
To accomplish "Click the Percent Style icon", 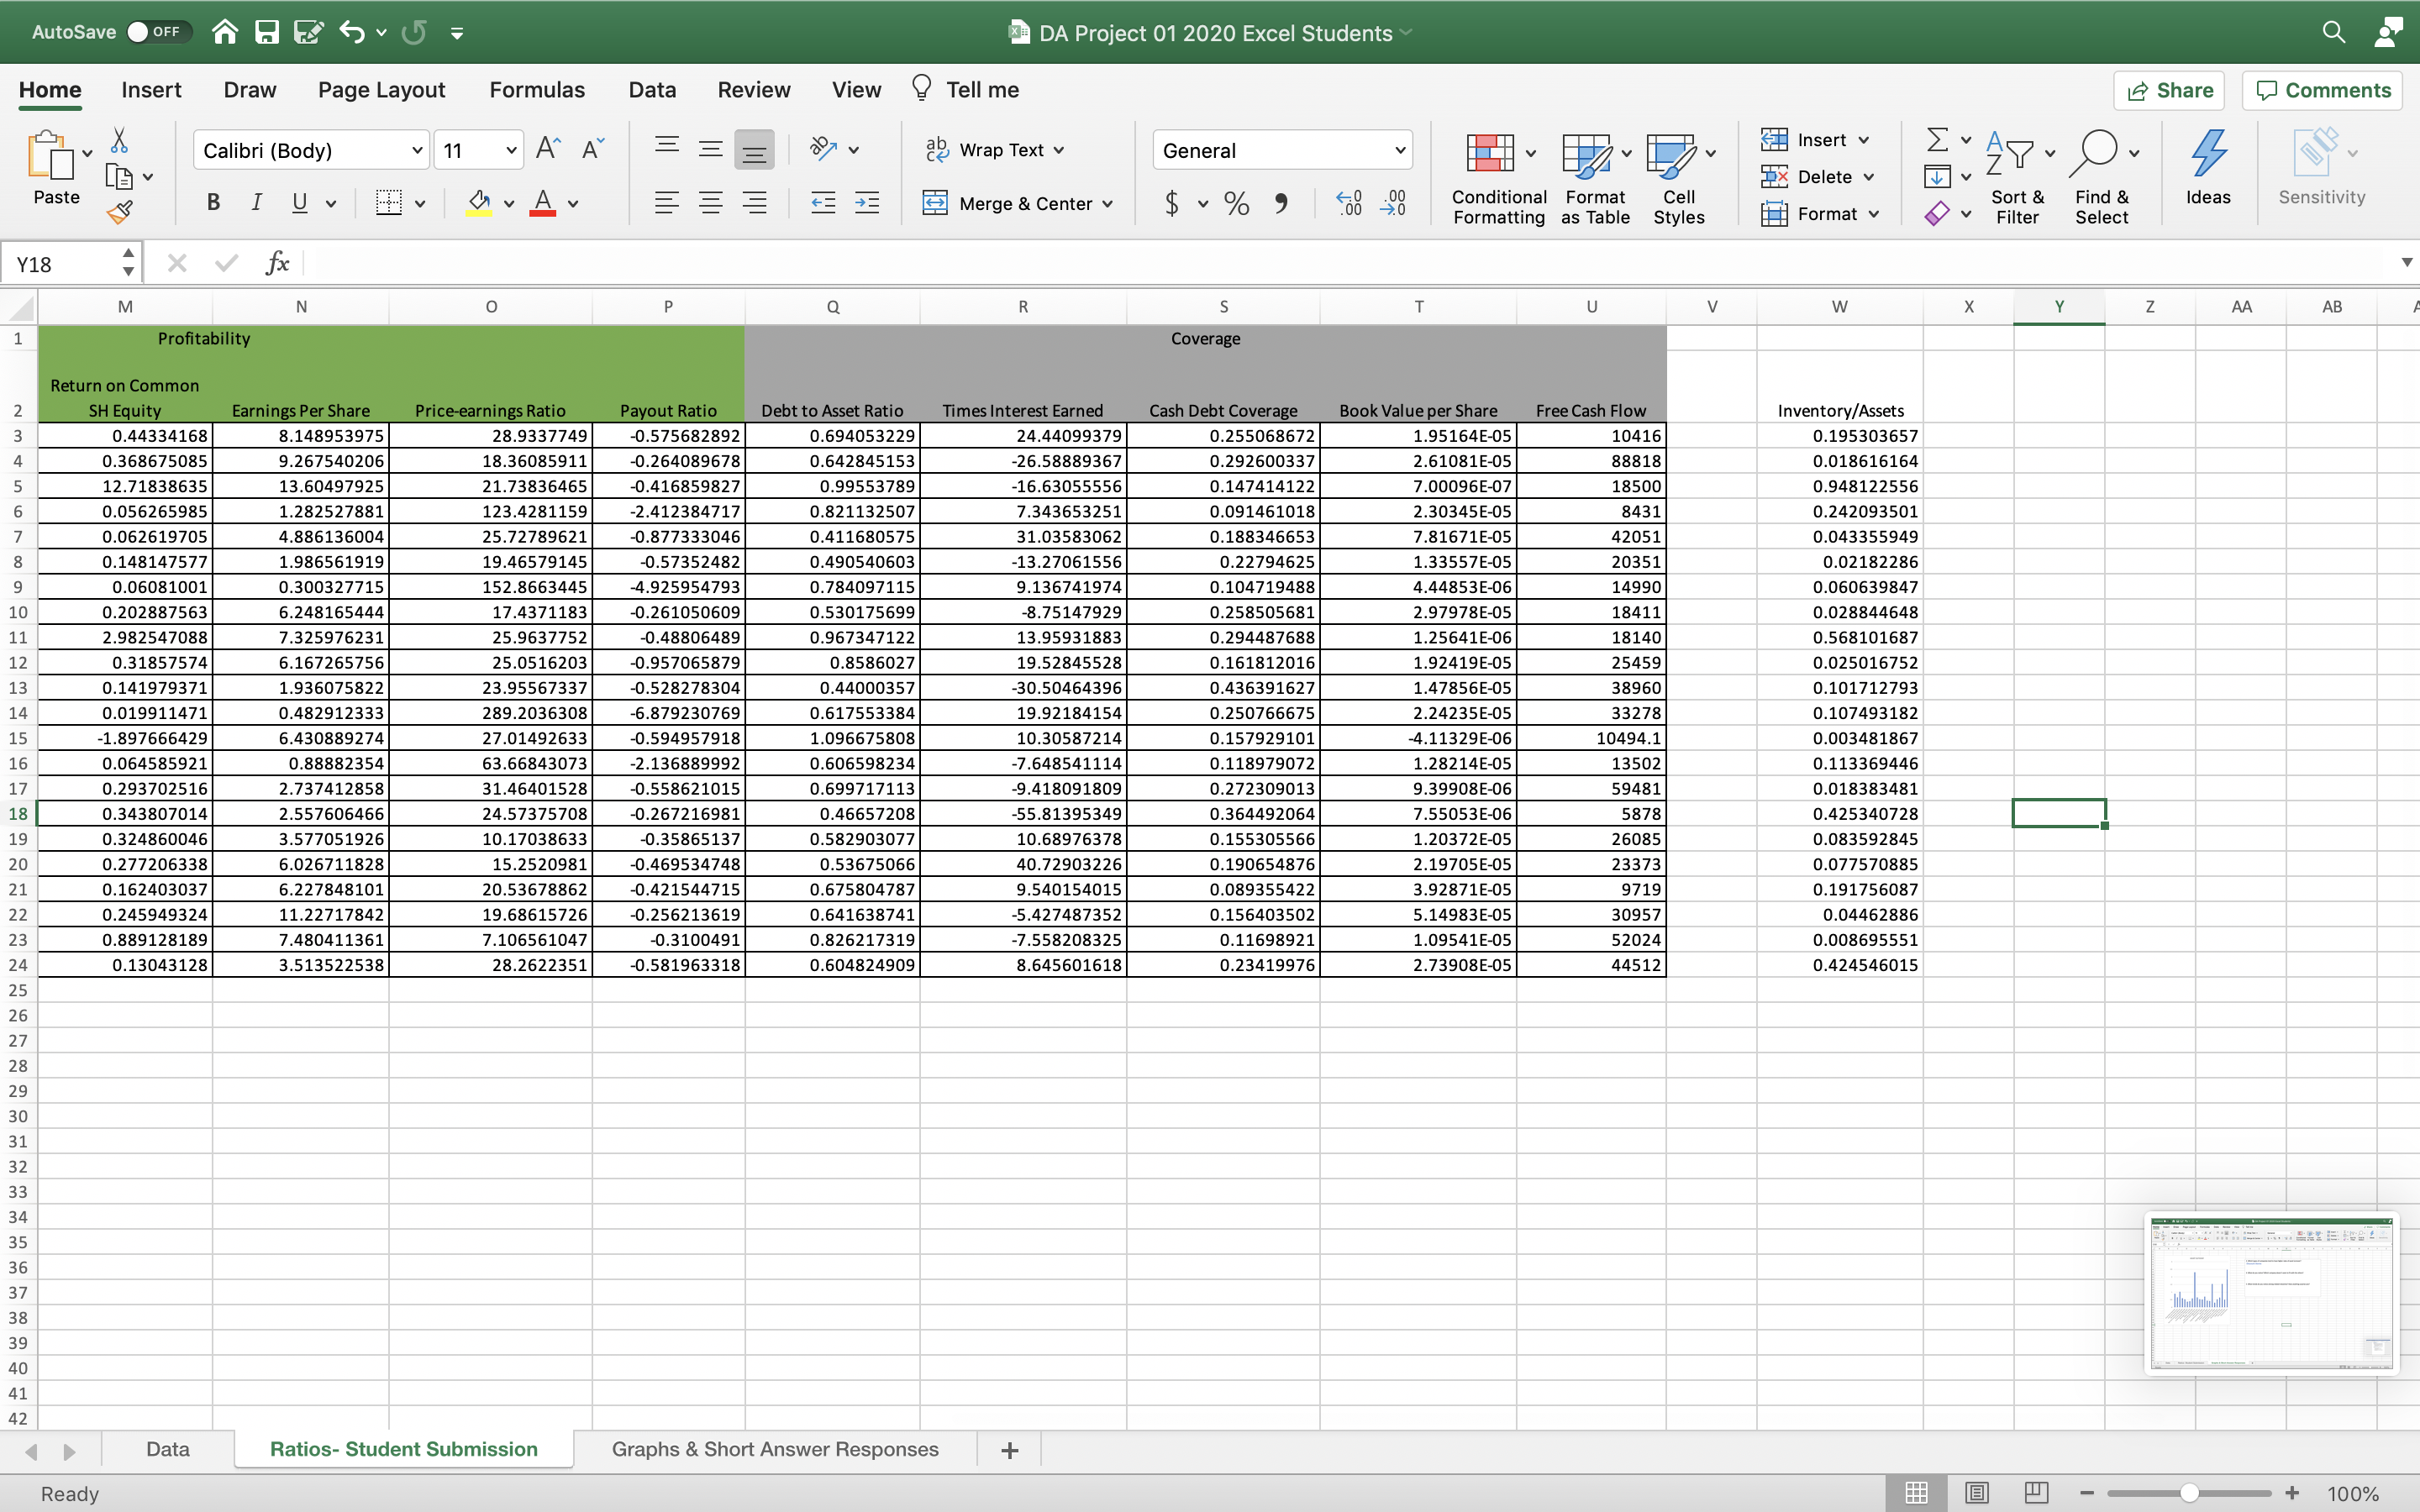I will pyautogui.click(x=1236, y=204).
